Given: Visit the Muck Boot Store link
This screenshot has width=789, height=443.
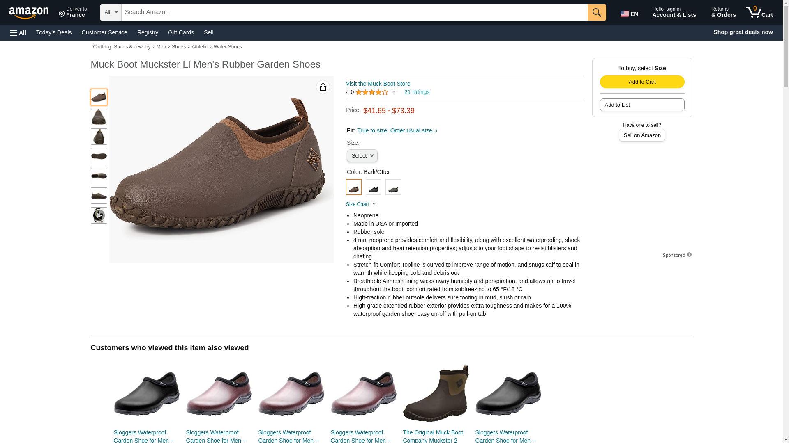Looking at the screenshot, I should pyautogui.click(x=378, y=84).
